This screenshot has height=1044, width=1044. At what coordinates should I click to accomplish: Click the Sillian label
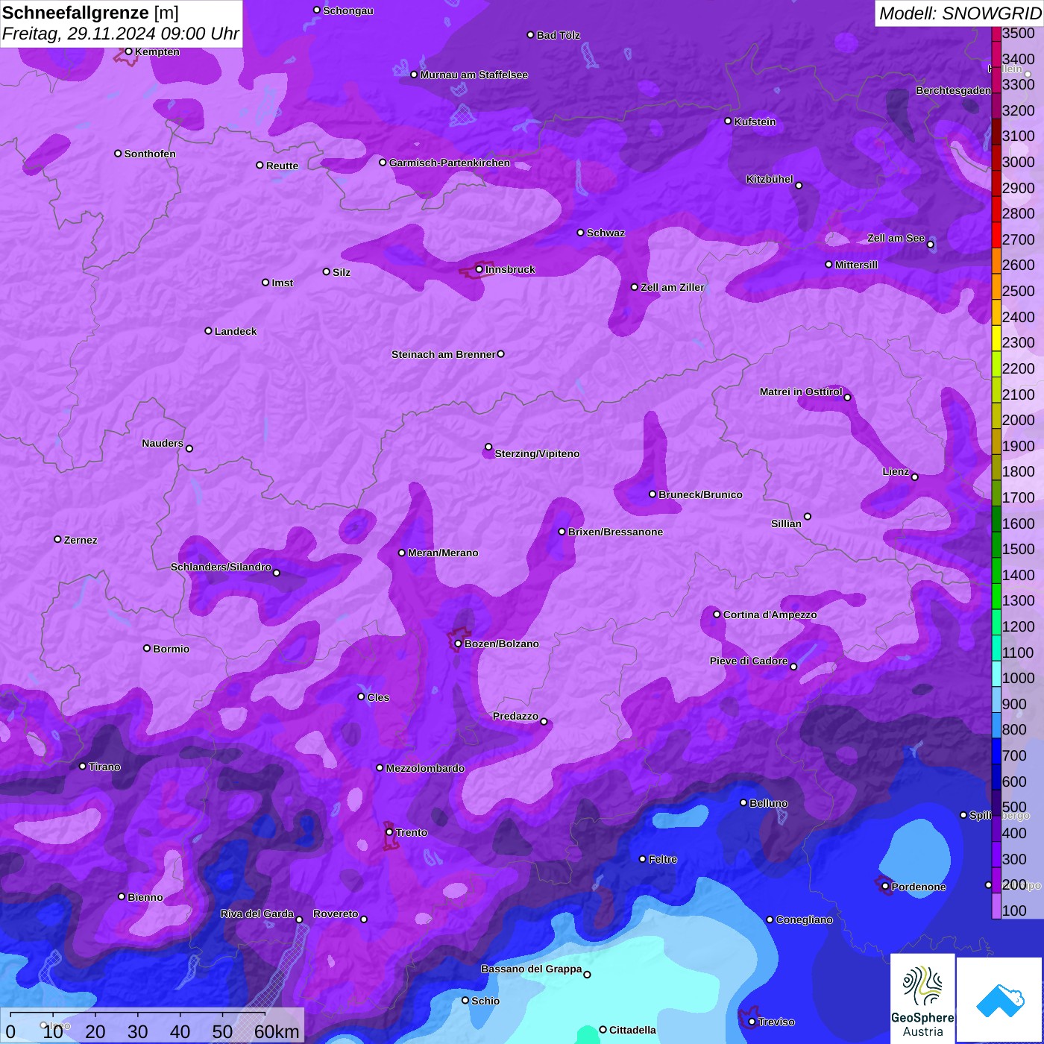coord(786,523)
